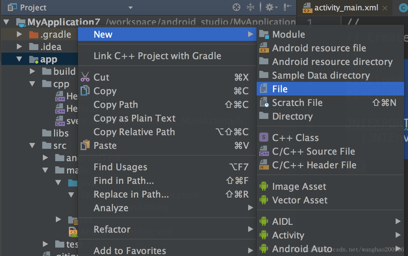Choose Copy Path from context menu
408x256 pixels.
pyautogui.click(x=116, y=105)
